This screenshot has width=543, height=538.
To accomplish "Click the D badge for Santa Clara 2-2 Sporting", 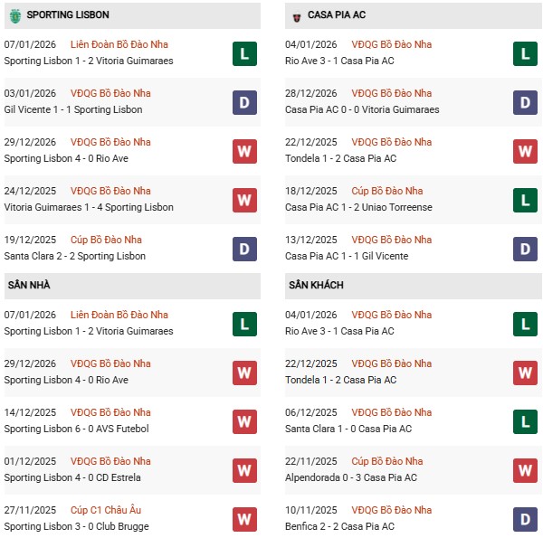I will click(243, 249).
